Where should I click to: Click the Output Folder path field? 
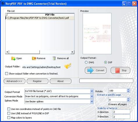(x=42, y=67)
